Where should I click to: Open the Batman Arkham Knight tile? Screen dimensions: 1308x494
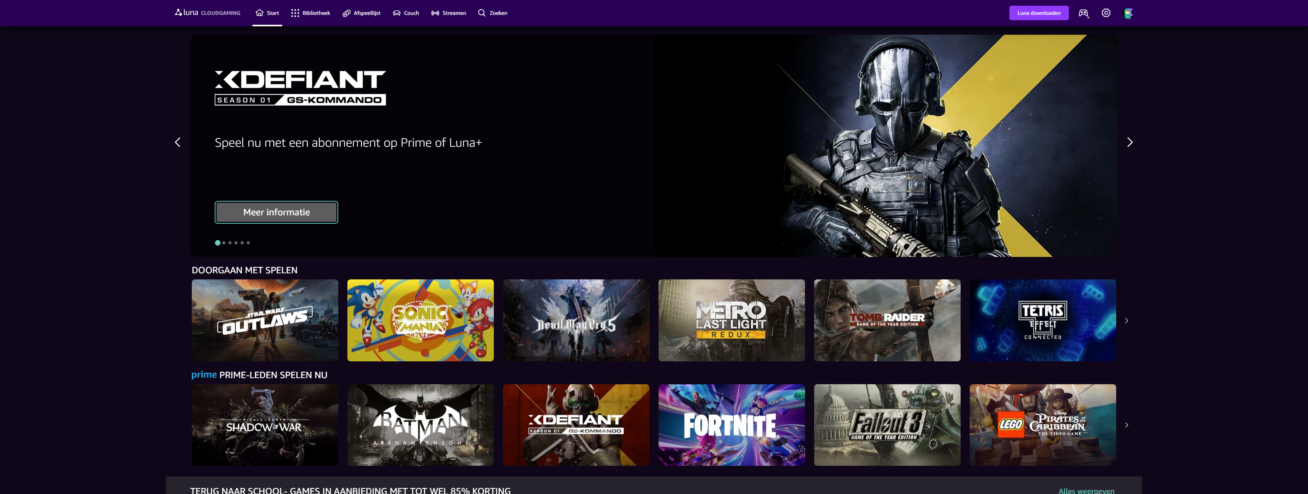pos(420,425)
